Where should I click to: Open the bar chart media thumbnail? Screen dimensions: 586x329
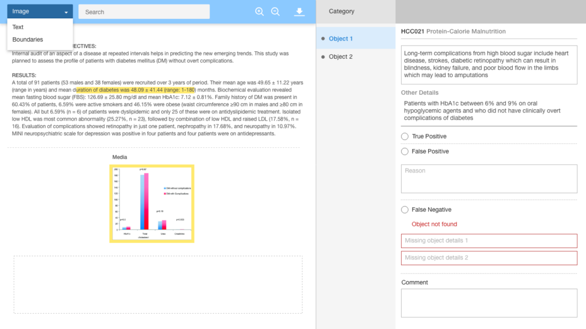coord(152,204)
